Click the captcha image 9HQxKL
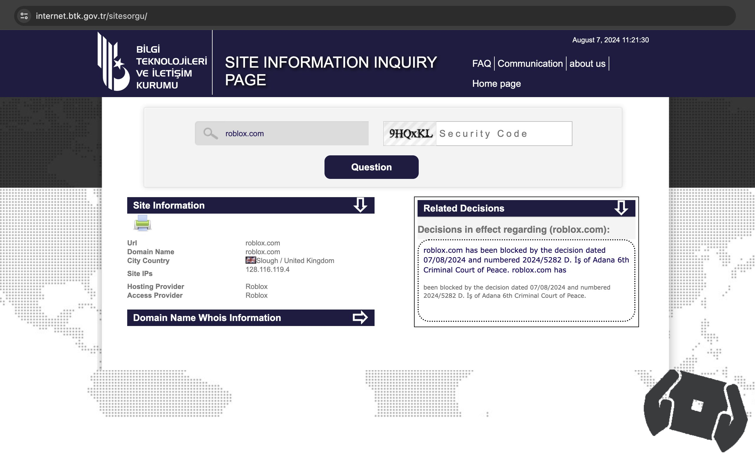This screenshot has height=459, width=755. [410, 134]
